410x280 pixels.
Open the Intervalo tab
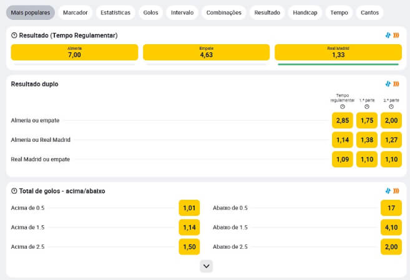pyautogui.click(x=182, y=12)
